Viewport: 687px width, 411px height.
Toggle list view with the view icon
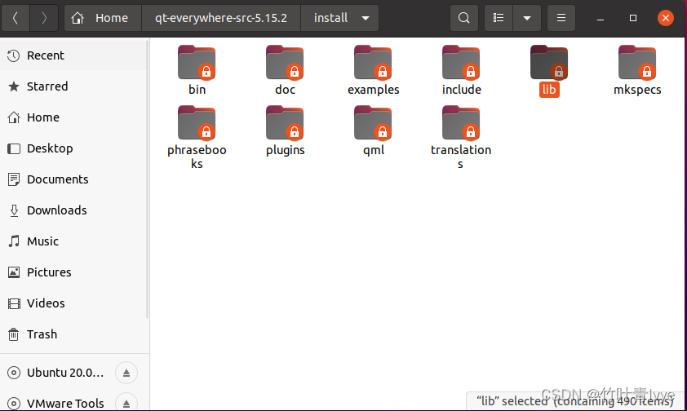499,18
